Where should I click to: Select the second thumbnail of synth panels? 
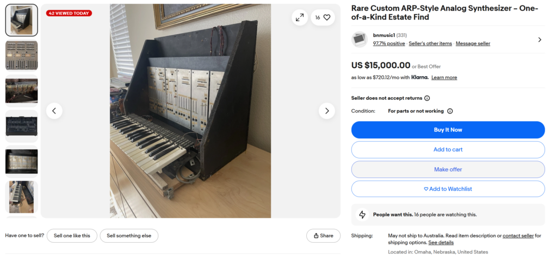point(22,55)
